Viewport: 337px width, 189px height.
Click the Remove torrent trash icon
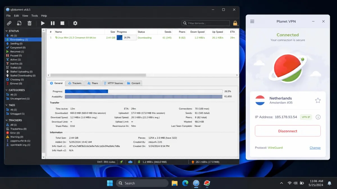coord(29,23)
